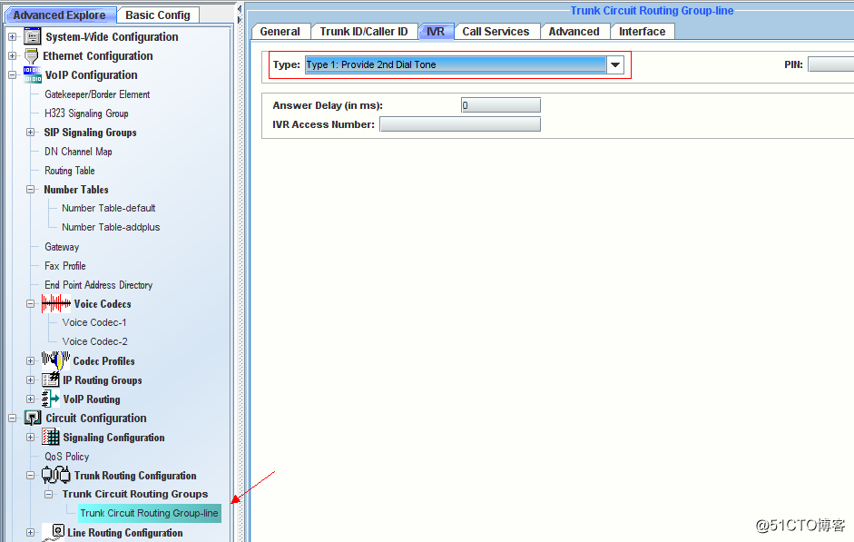Open Fax Profile tree item

[x=64, y=266]
